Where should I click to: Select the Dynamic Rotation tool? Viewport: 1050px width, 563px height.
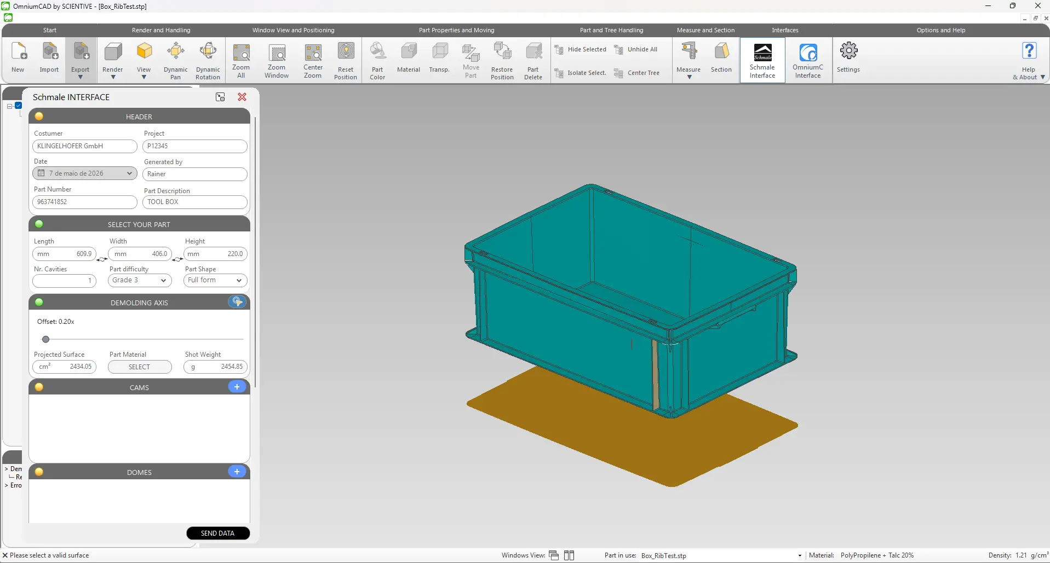[x=208, y=51]
